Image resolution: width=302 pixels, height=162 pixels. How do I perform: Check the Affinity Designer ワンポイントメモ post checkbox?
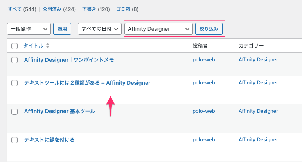tap(14, 60)
